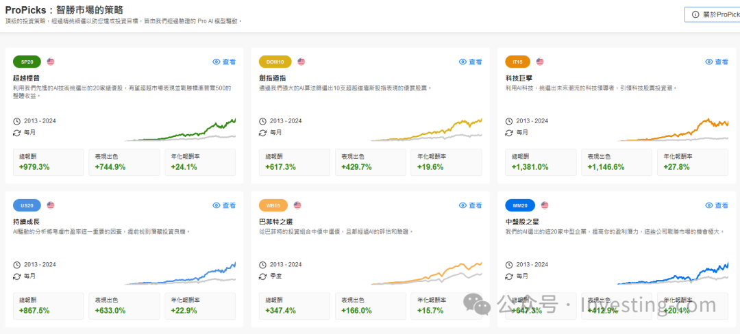The width and height of the screenshot is (740, 334).
Task: Click the DOW10 strategy badge
Action: (x=273, y=62)
